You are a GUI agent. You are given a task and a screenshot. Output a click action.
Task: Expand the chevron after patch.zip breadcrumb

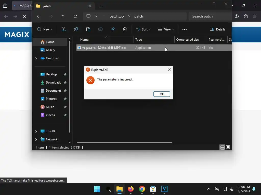(x=129, y=16)
